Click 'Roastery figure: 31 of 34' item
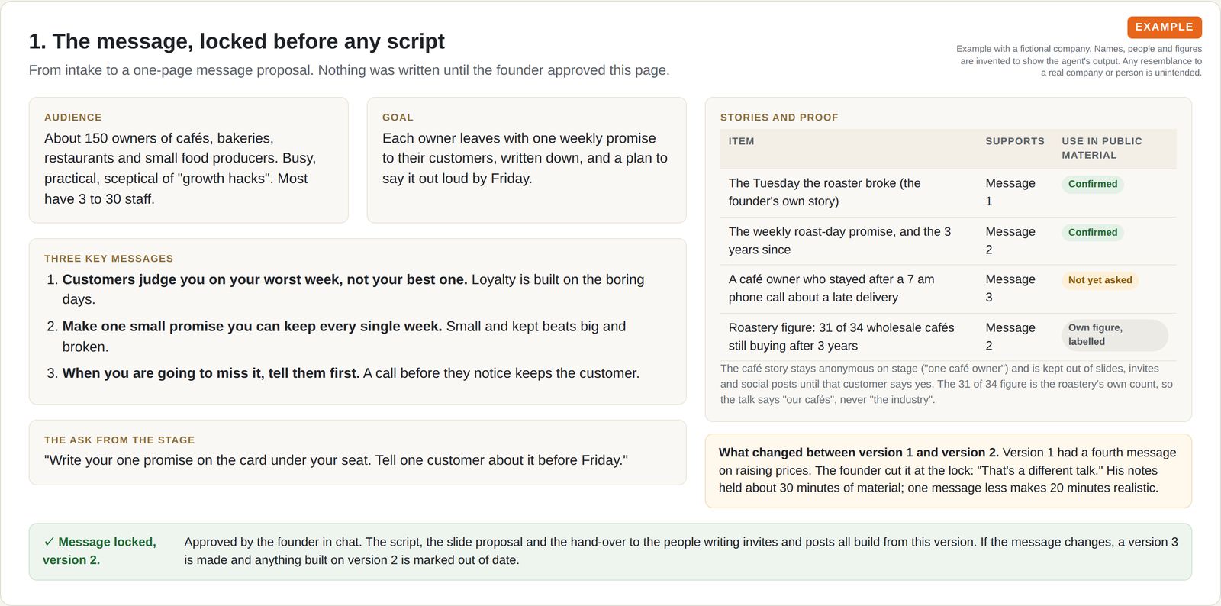The width and height of the screenshot is (1221, 606). click(x=841, y=337)
